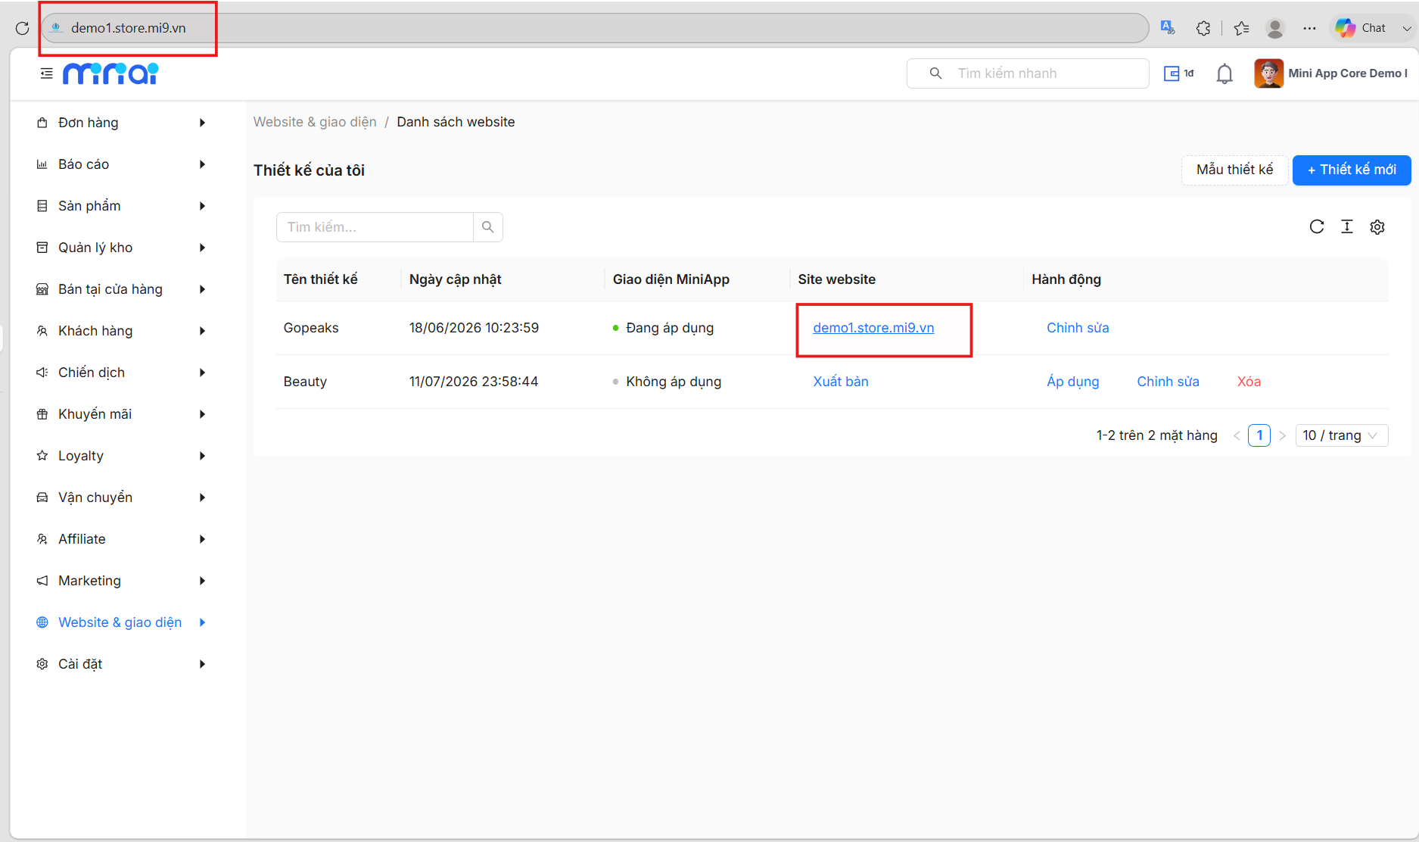This screenshot has height=842, width=1419.
Task: Click the Website & giao diện breadcrumb
Action: [x=315, y=122]
